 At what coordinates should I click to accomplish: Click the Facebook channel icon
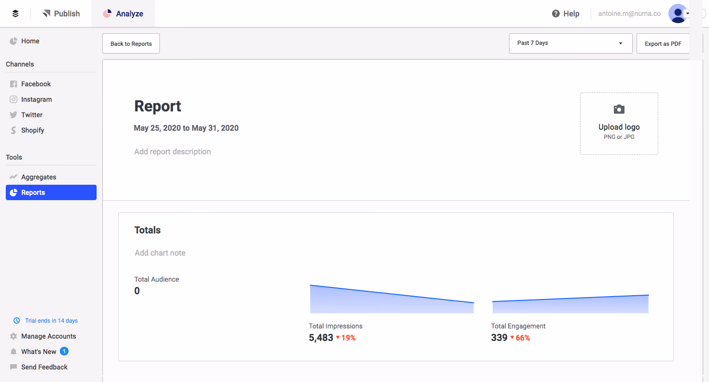click(14, 84)
